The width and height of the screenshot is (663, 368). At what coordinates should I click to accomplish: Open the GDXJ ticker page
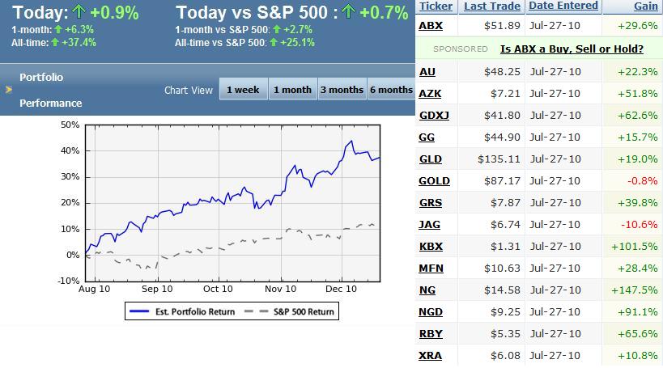coord(435,116)
